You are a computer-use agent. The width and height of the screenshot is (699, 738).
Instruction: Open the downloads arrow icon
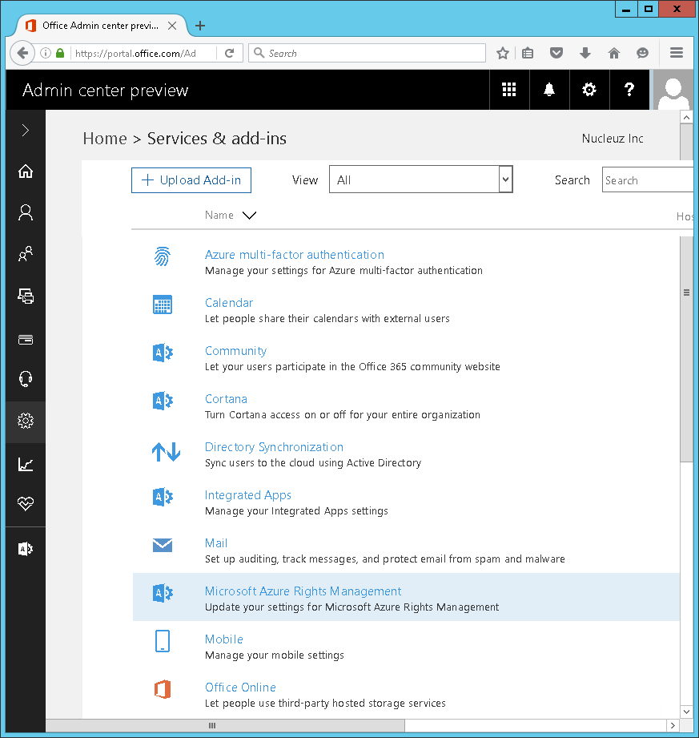(585, 53)
